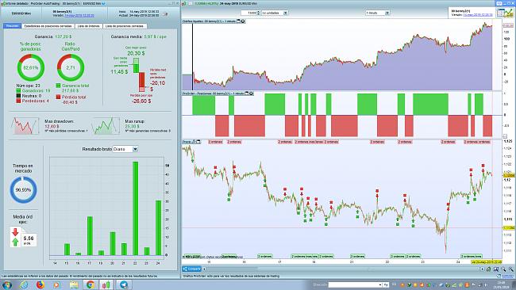Click the 82,61% winning positions donut
The width and height of the screenshot is (516, 290).
tap(31, 67)
